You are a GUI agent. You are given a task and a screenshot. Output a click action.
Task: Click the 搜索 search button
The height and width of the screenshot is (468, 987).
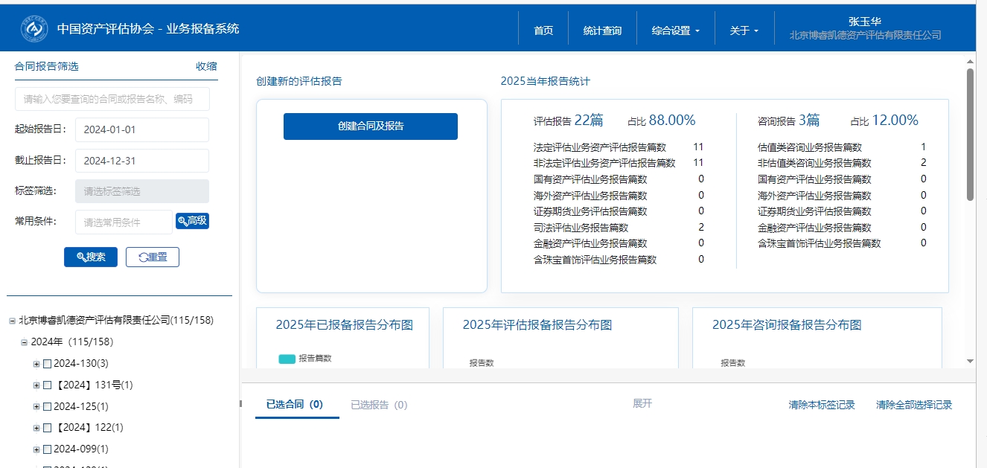91,257
